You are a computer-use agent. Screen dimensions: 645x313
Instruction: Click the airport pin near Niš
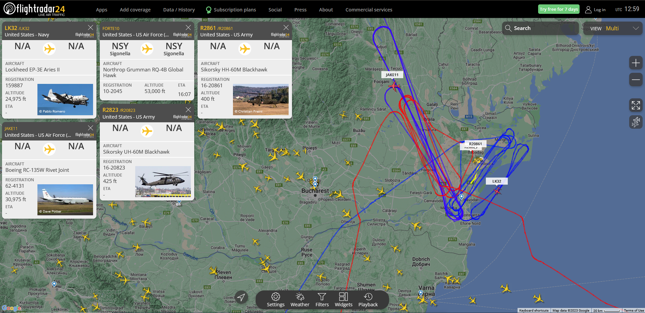(54, 284)
